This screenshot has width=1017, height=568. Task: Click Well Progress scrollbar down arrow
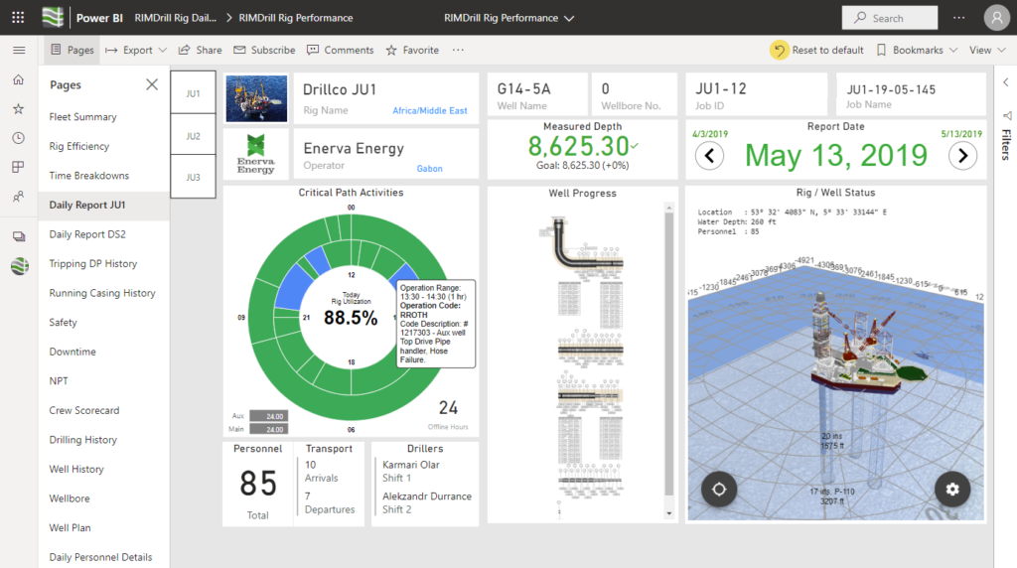click(x=668, y=513)
